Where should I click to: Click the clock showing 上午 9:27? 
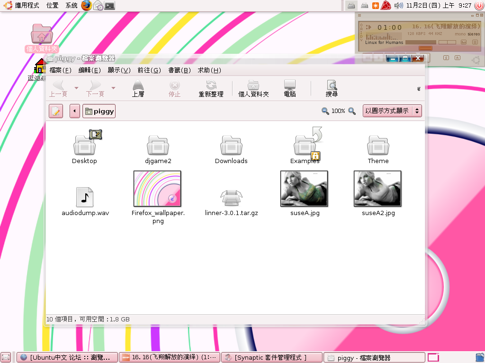(439, 5)
